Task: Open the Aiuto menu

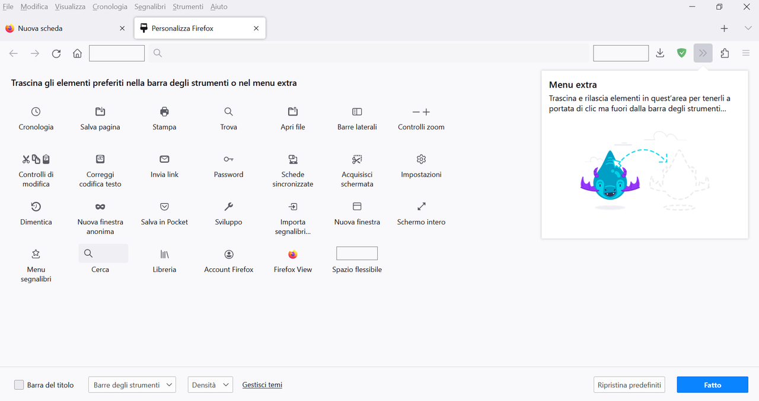Action: pyautogui.click(x=218, y=7)
